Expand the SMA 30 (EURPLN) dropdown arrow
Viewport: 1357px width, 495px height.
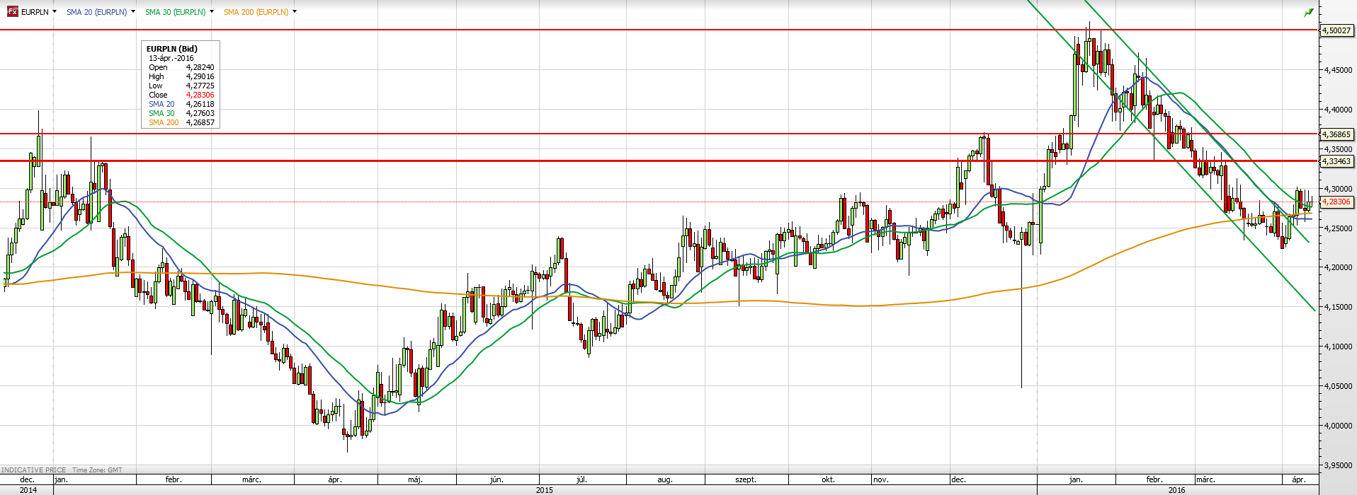pos(212,11)
